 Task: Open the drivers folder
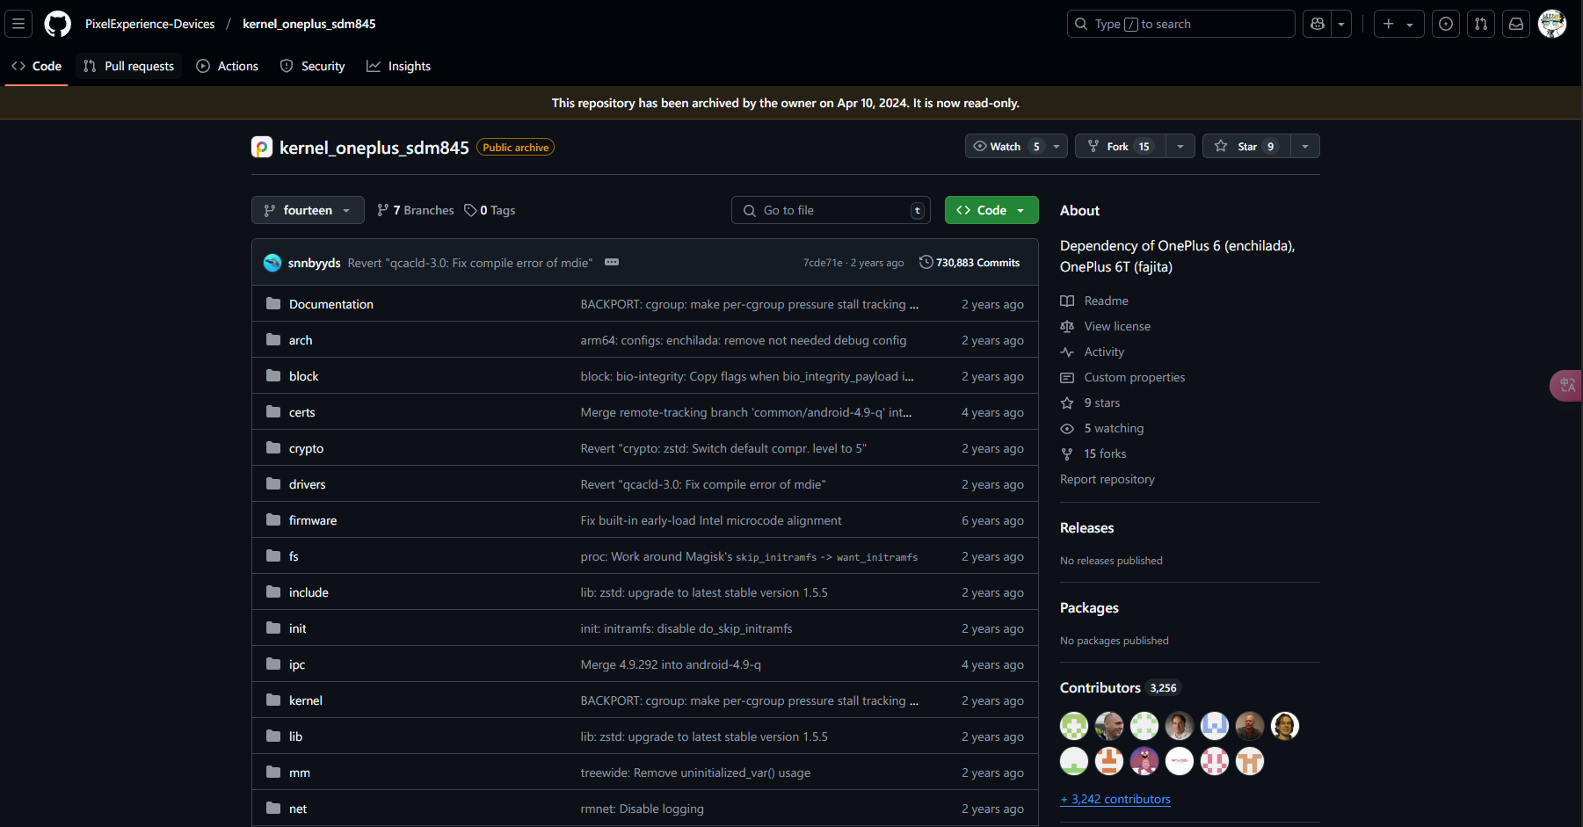[307, 484]
